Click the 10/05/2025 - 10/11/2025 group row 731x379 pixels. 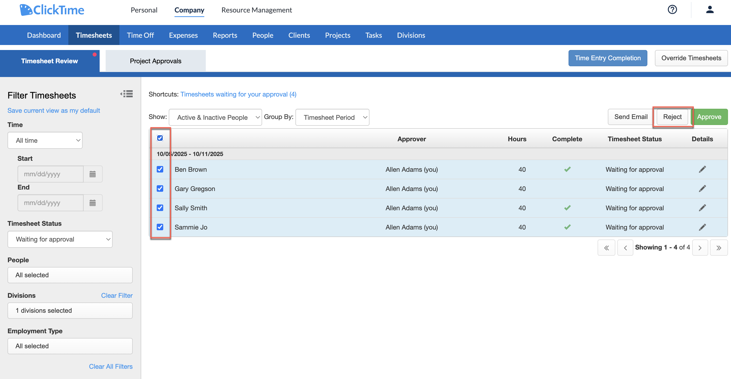(x=439, y=154)
